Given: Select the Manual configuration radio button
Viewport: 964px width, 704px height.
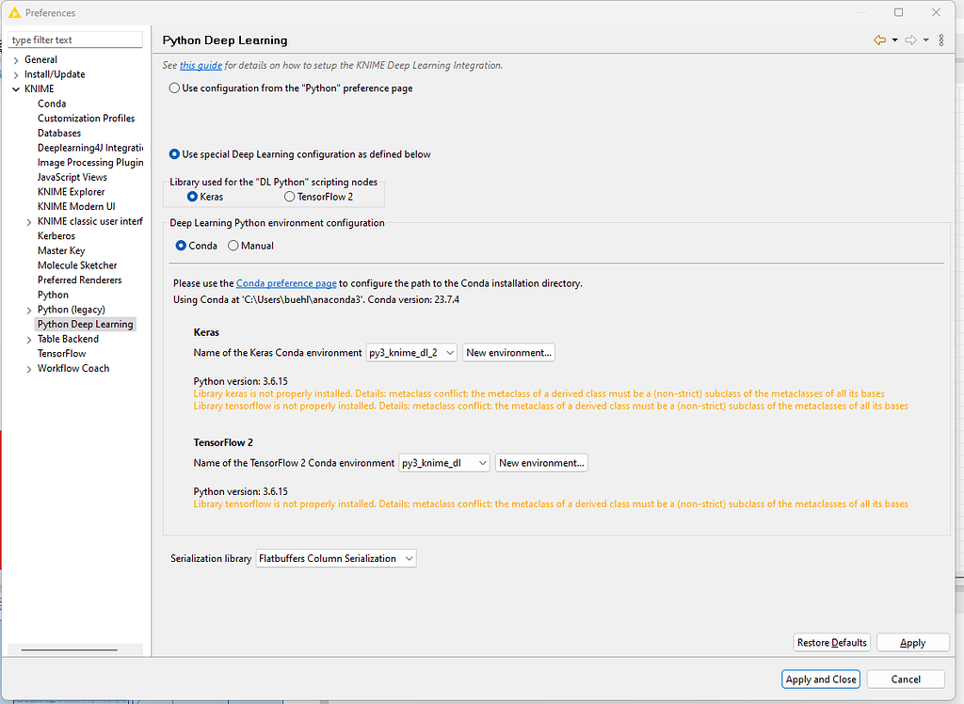Looking at the screenshot, I should [232, 246].
